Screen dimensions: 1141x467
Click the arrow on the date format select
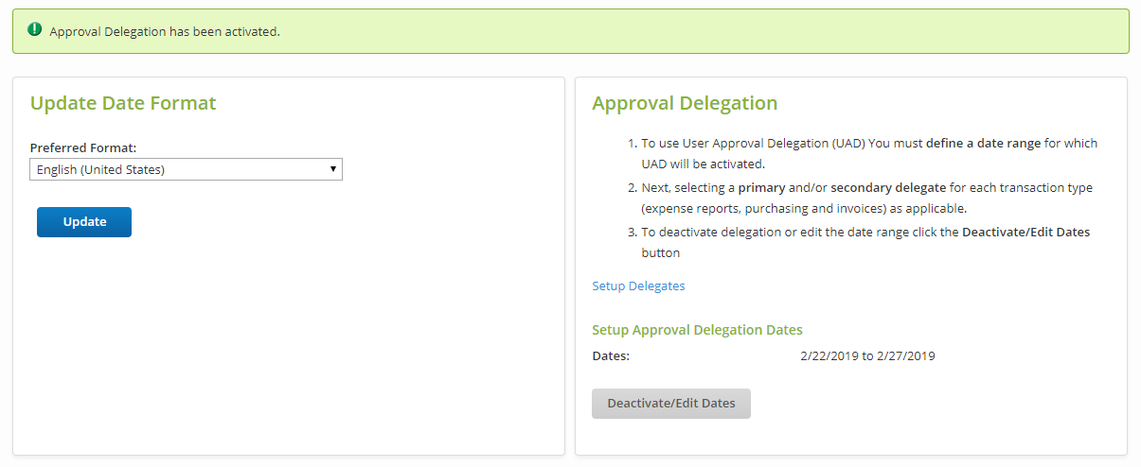(332, 169)
